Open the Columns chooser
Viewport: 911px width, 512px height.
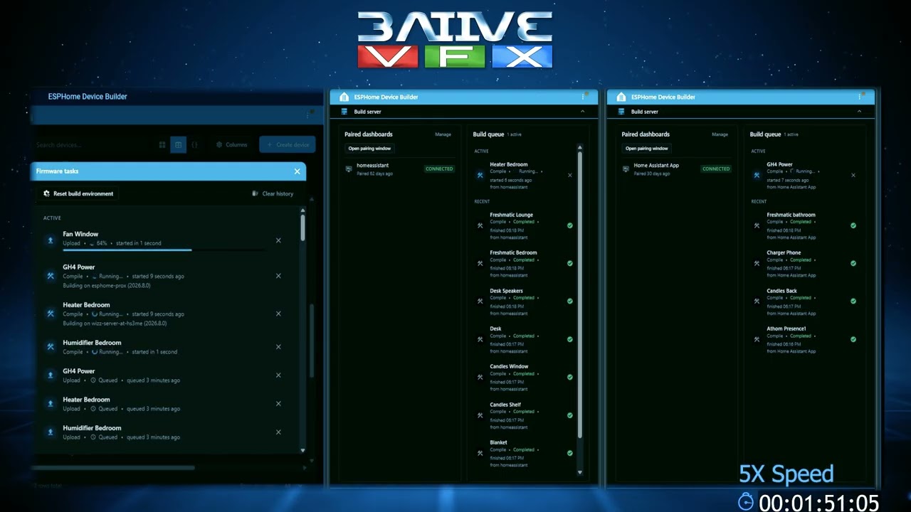pyautogui.click(x=232, y=144)
